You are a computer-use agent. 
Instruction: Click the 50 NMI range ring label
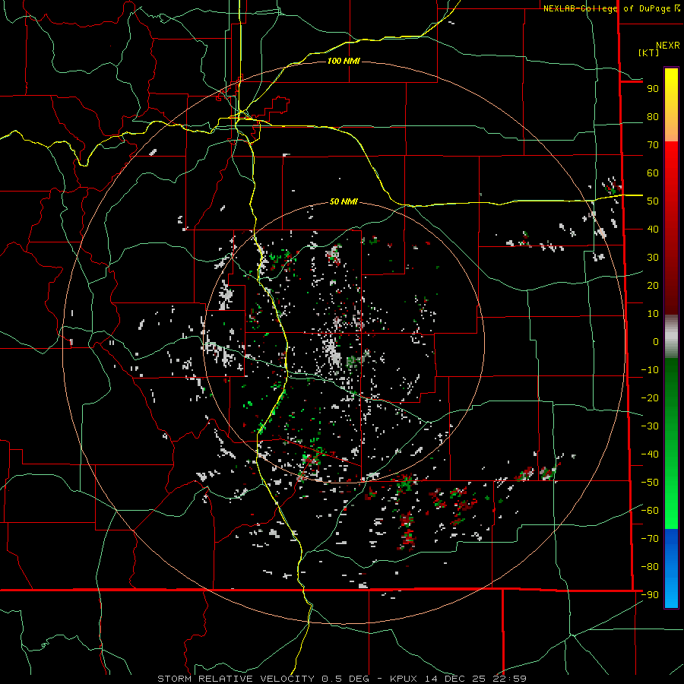(344, 201)
